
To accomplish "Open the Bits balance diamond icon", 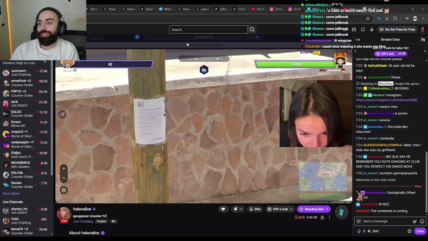I will tap(359, 231).
